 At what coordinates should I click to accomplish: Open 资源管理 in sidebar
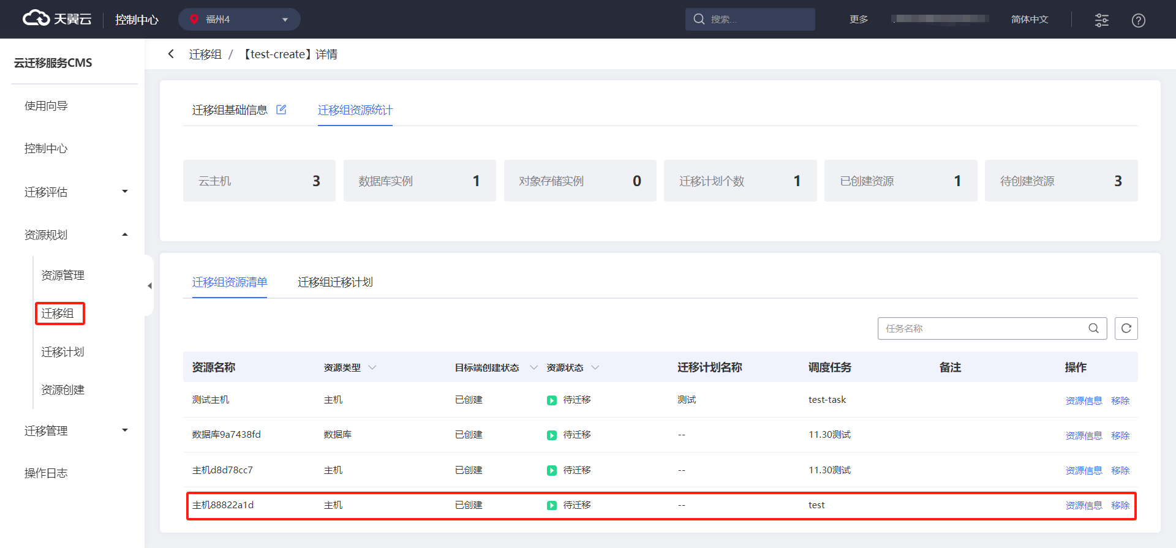point(62,276)
